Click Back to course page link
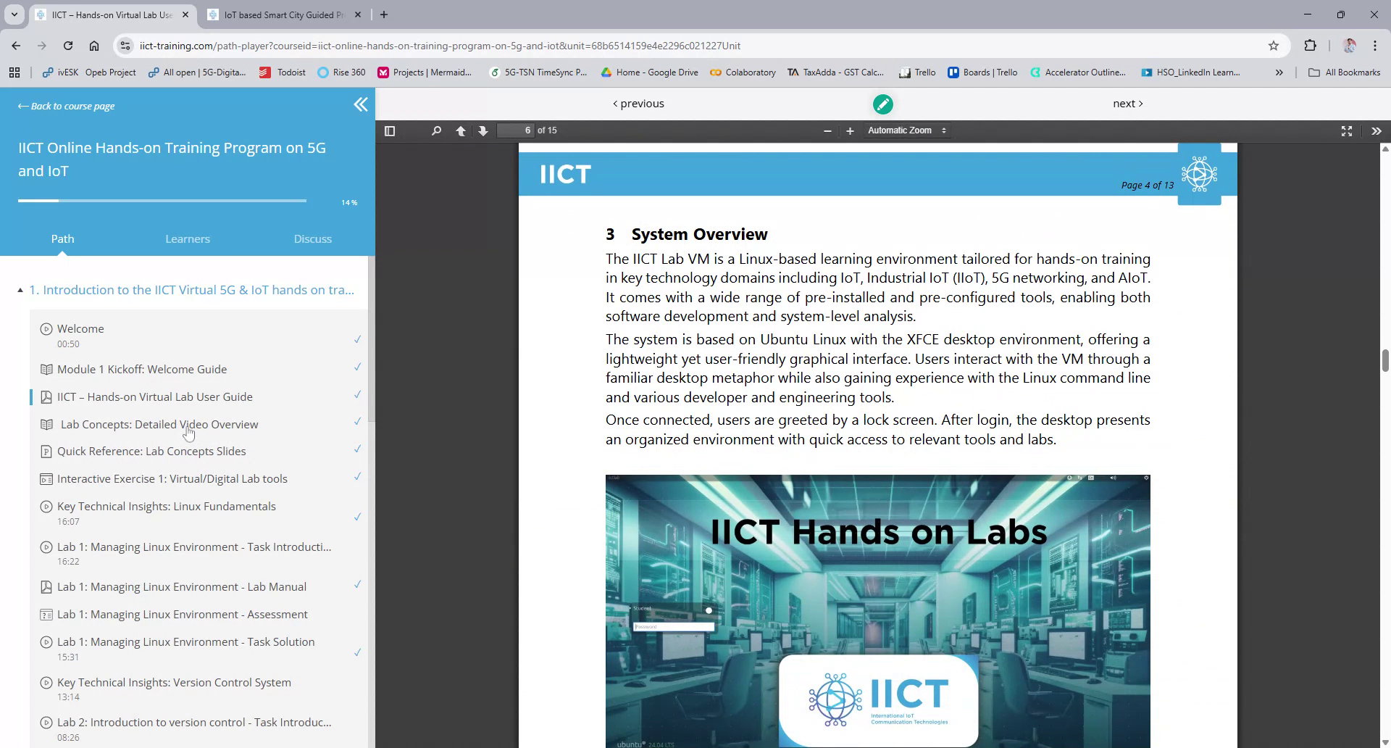 (x=66, y=107)
